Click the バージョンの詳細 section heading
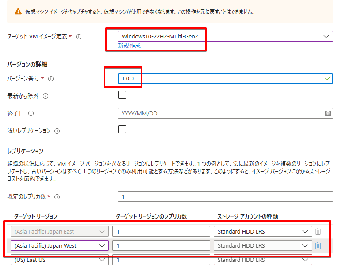 tap(27, 65)
